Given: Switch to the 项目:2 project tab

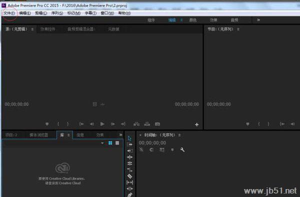Looking at the screenshot, I should (x=11, y=135).
